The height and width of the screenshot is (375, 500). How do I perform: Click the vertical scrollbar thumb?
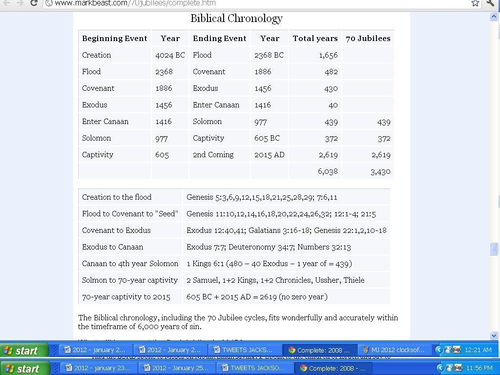(494, 249)
